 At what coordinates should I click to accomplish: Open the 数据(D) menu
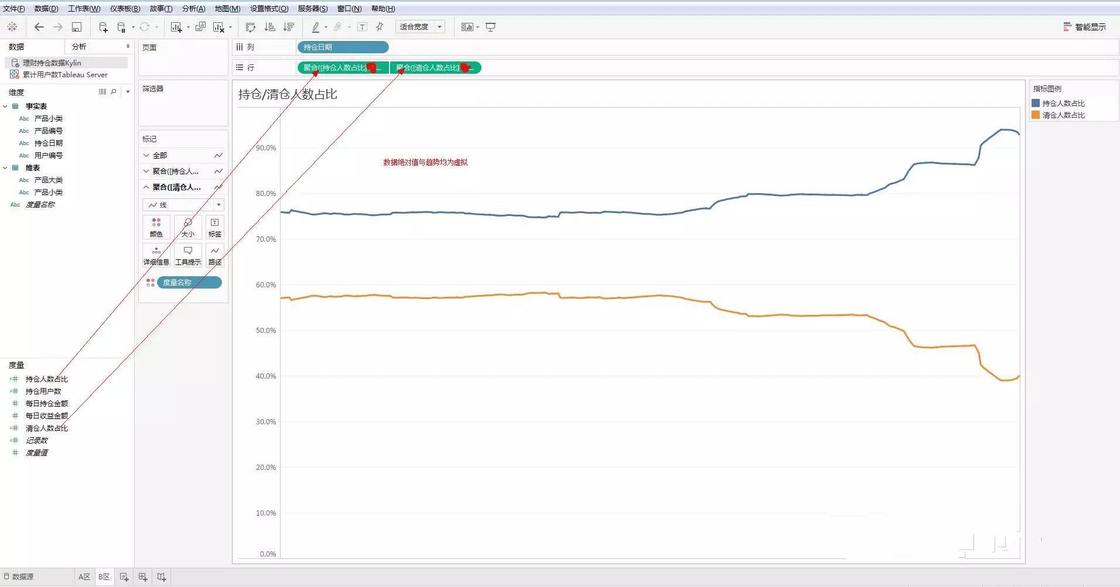click(46, 9)
